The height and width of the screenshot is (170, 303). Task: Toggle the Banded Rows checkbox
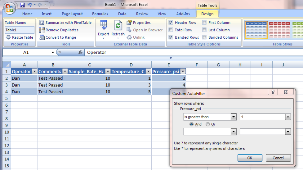171,37
